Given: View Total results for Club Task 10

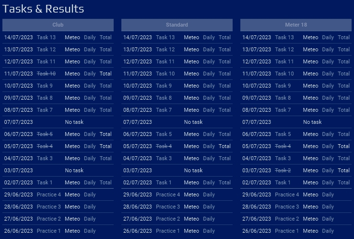Looking at the screenshot, I should click(x=105, y=74).
